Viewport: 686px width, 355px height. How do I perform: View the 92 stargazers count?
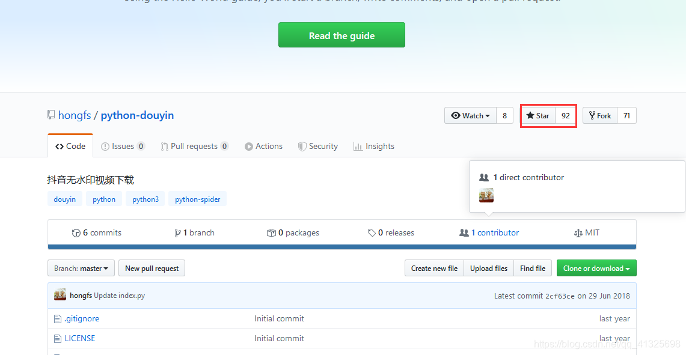point(566,115)
